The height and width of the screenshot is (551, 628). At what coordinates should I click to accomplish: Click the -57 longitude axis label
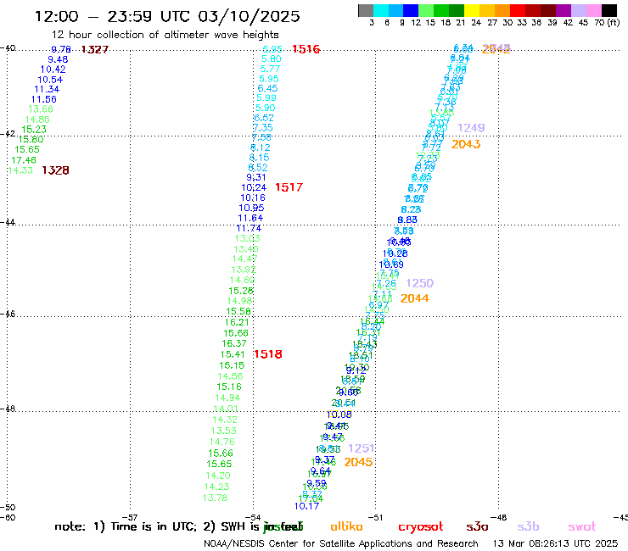click(x=130, y=517)
